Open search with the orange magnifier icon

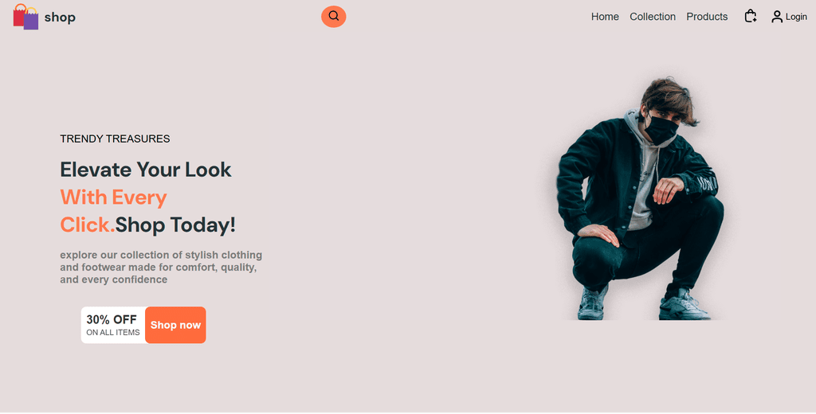pos(334,17)
